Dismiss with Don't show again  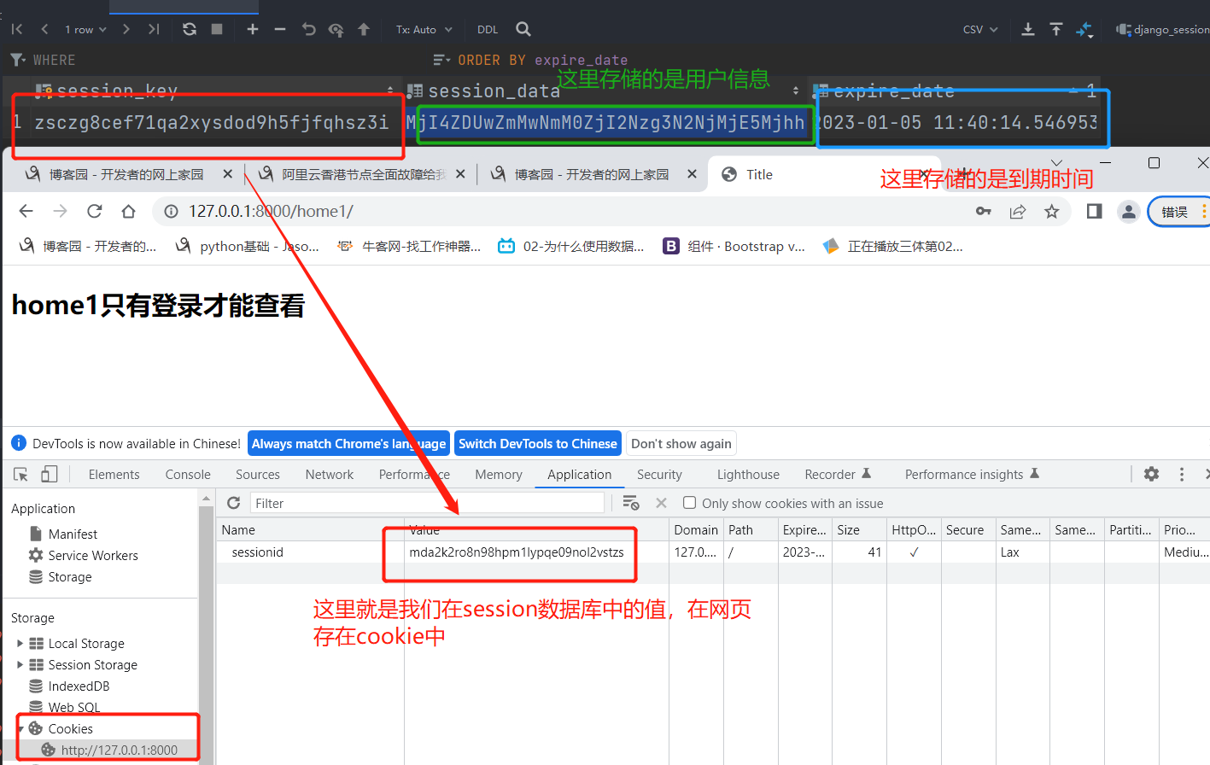[681, 443]
